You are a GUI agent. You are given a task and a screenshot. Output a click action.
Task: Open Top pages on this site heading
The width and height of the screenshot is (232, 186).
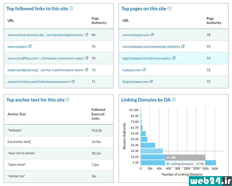[x=144, y=9]
